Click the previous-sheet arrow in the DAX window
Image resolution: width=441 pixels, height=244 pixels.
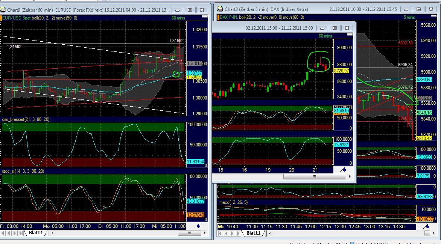click(227, 233)
